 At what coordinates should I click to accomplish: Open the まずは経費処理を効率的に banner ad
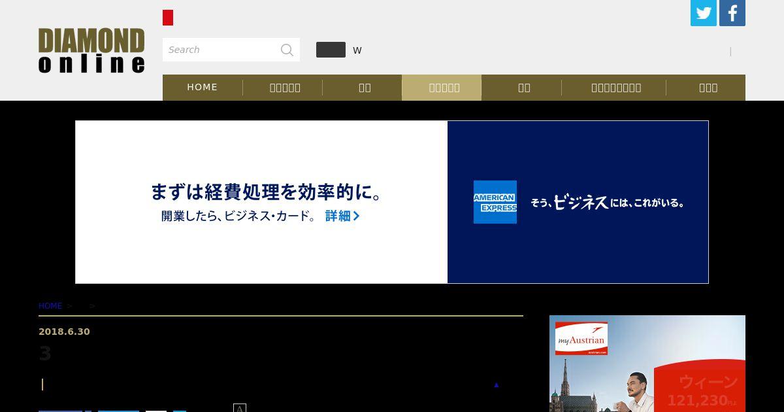(392, 202)
